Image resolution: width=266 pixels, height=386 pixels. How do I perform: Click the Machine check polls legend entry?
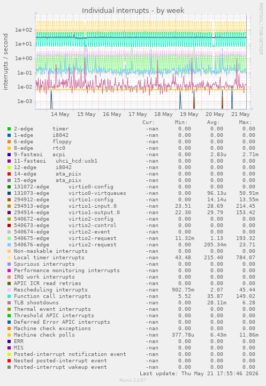[44, 335]
